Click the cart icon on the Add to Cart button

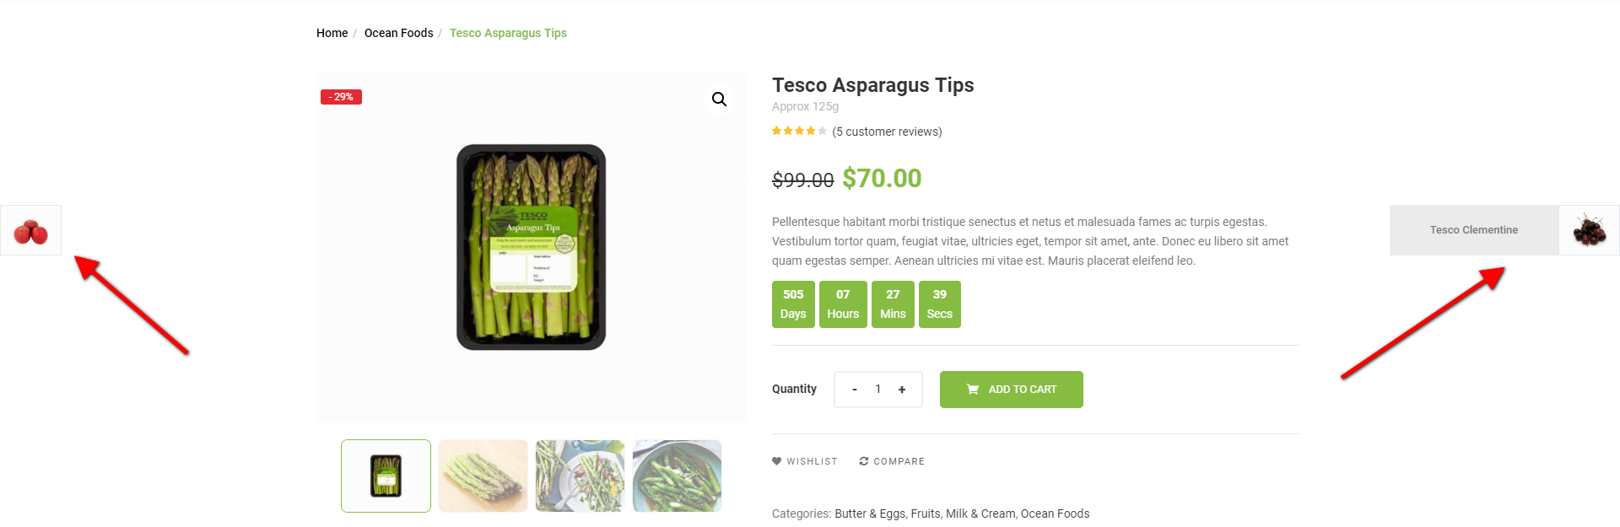[x=973, y=390]
